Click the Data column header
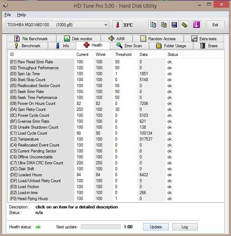This screenshot has height=236, width=231. click(152, 55)
